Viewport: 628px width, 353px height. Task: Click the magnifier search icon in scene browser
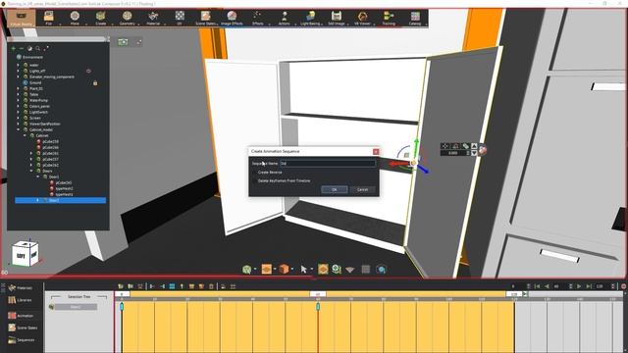coord(38,48)
